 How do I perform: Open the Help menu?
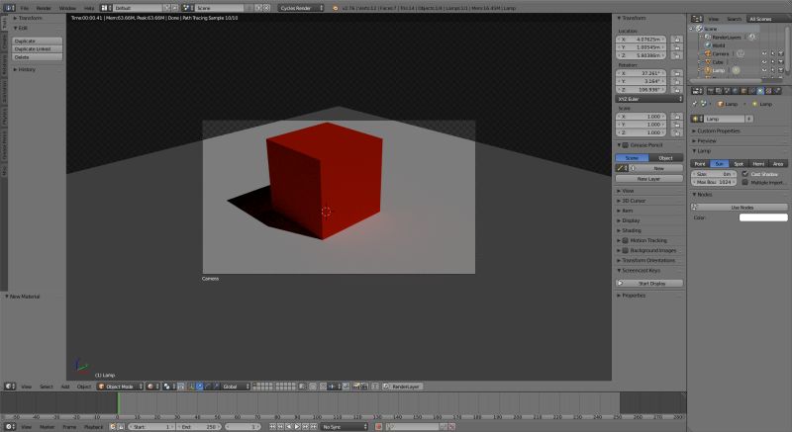pos(89,8)
